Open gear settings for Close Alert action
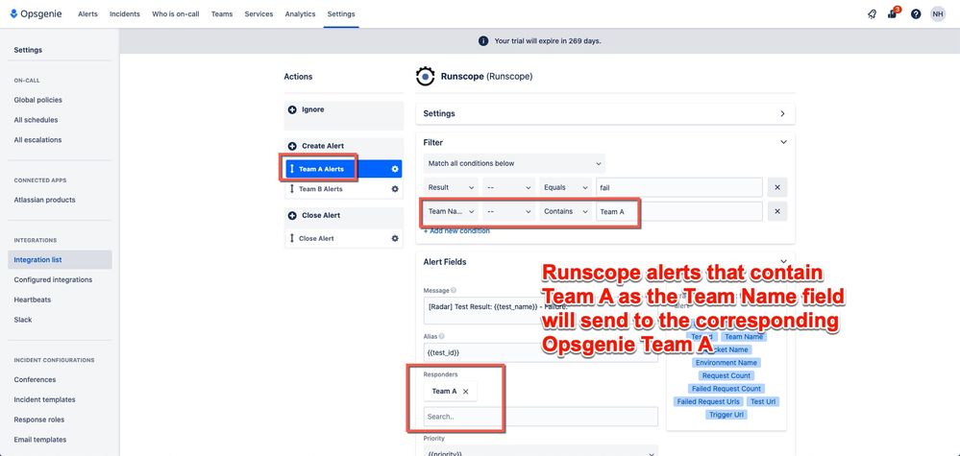 click(395, 238)
